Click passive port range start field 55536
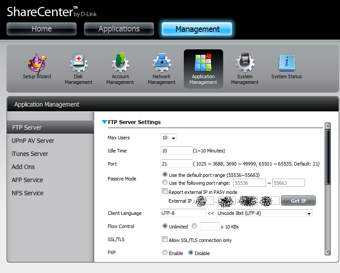The image size is (340, 273). (249, 183)
